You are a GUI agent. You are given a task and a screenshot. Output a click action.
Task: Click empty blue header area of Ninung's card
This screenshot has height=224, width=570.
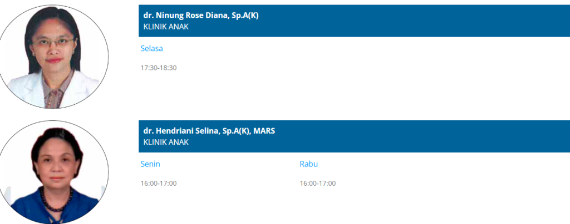tap(417, 21)
